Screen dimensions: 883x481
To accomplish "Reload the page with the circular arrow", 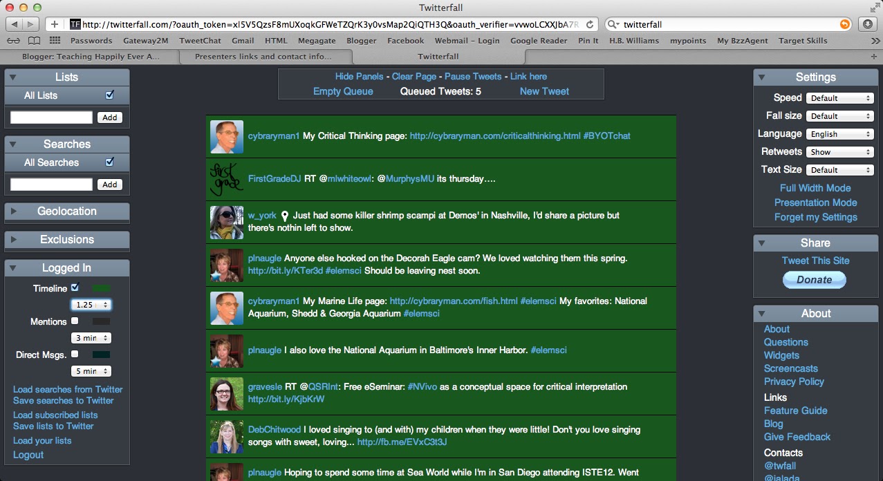I will (590, 24).
